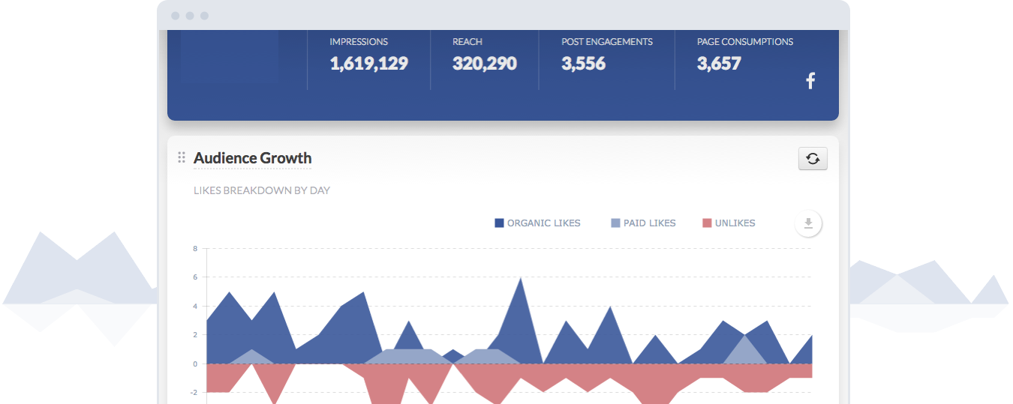This screenshot has width=1013, height=404.
Task: Click the dark blue Organic Likes swatch
Action: (499, 223)
